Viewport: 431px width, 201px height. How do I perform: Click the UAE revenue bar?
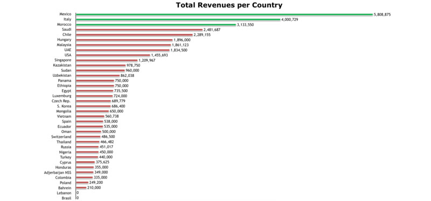123,50
